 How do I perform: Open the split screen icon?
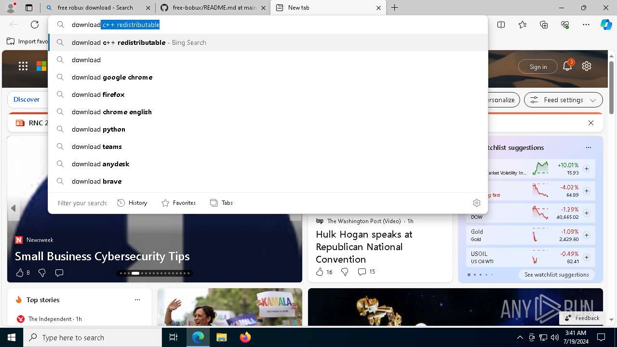pyautogui.click(x=501, y=25)
